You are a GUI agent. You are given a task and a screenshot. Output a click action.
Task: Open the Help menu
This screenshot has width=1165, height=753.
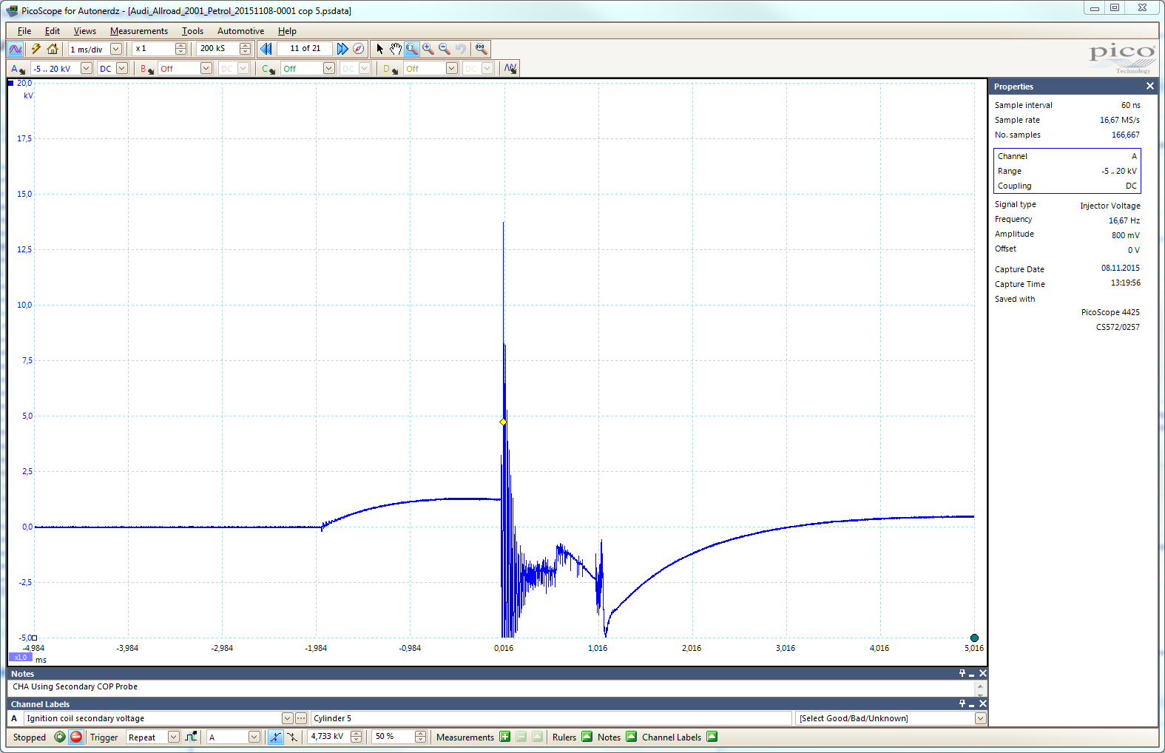pos(287,31)
